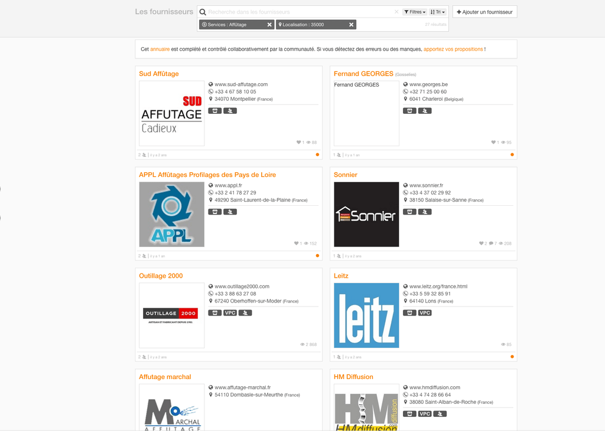Click the views eye icon on Outillage 2000
The height and width of the screenshot is (431, 605).
(302, 344)
